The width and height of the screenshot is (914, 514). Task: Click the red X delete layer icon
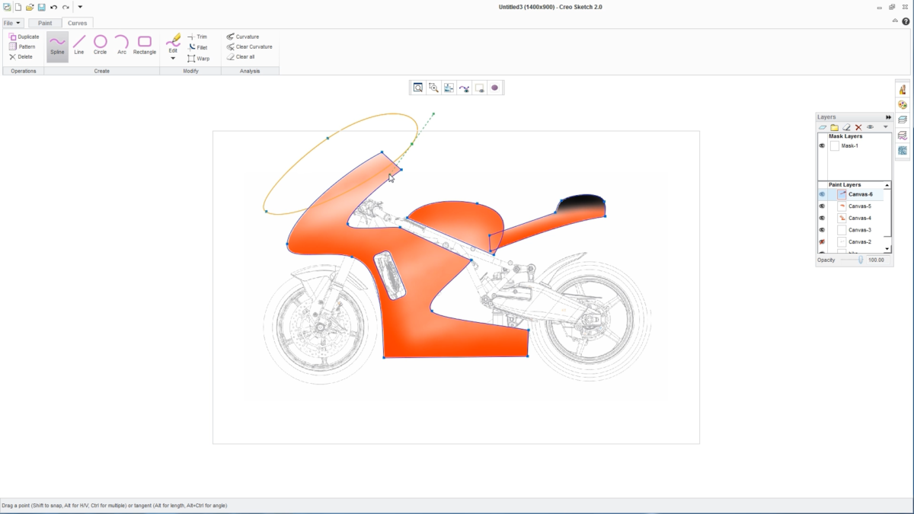tap(858, 127)
